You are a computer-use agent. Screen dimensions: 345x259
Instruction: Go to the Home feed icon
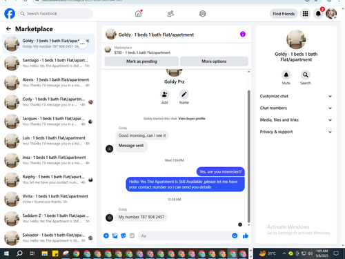click(x=138, y=14)
